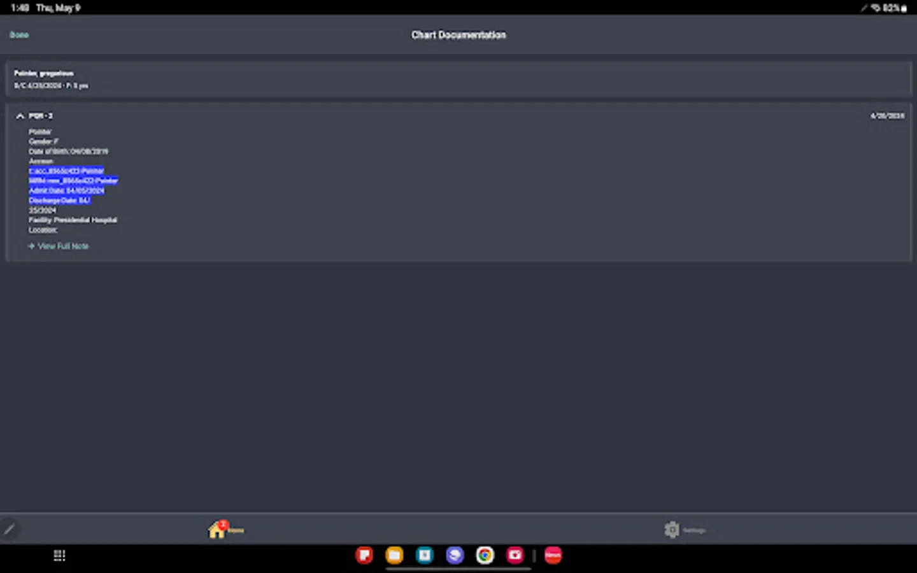This screenshot has height=573, width=917.
Task: Open the Settings tab with gear icon
Action: [x=685, y=530]
